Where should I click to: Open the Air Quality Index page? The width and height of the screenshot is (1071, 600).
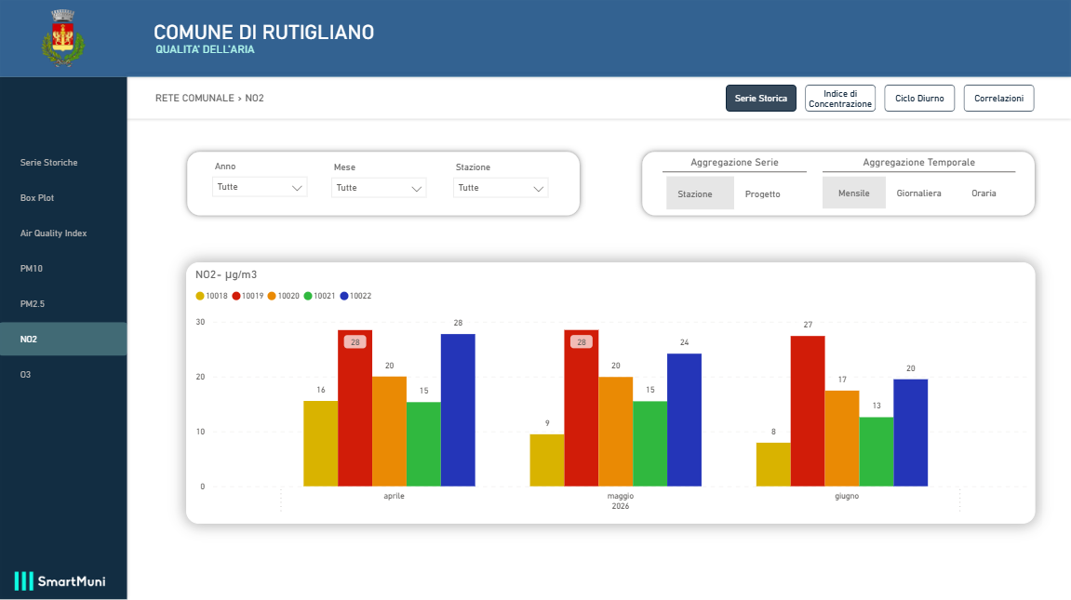[63, 233]
